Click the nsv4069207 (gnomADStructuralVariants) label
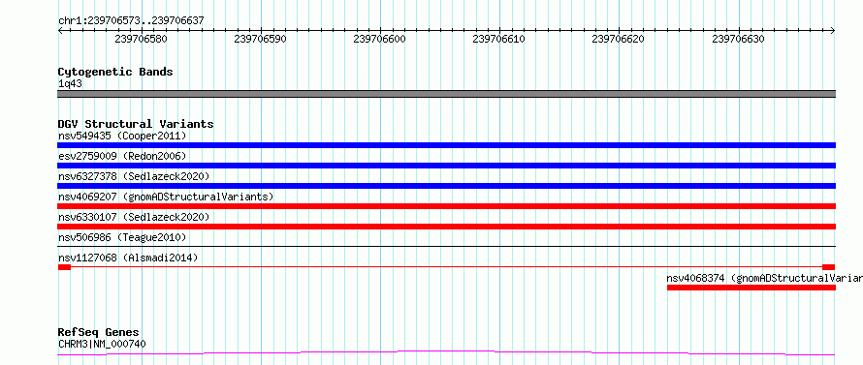The width and height of the screenshot is (863, 365). 166,197
